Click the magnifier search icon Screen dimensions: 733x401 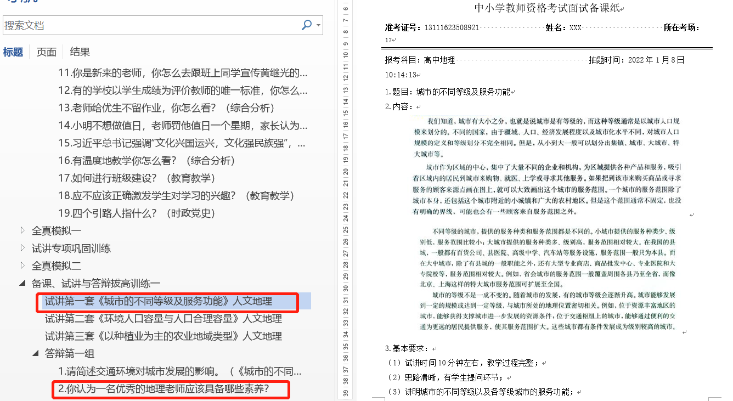307,25
